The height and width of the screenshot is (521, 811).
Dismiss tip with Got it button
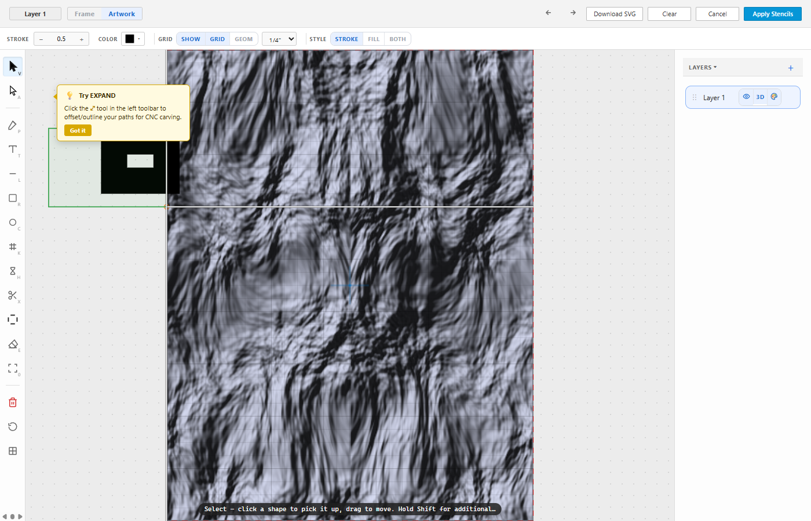(x=78, y=131)
